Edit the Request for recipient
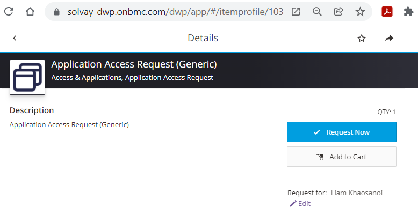418x222 pixels. coord(300,204)
